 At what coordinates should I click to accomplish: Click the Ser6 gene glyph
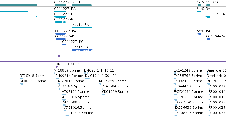point(199,5)
